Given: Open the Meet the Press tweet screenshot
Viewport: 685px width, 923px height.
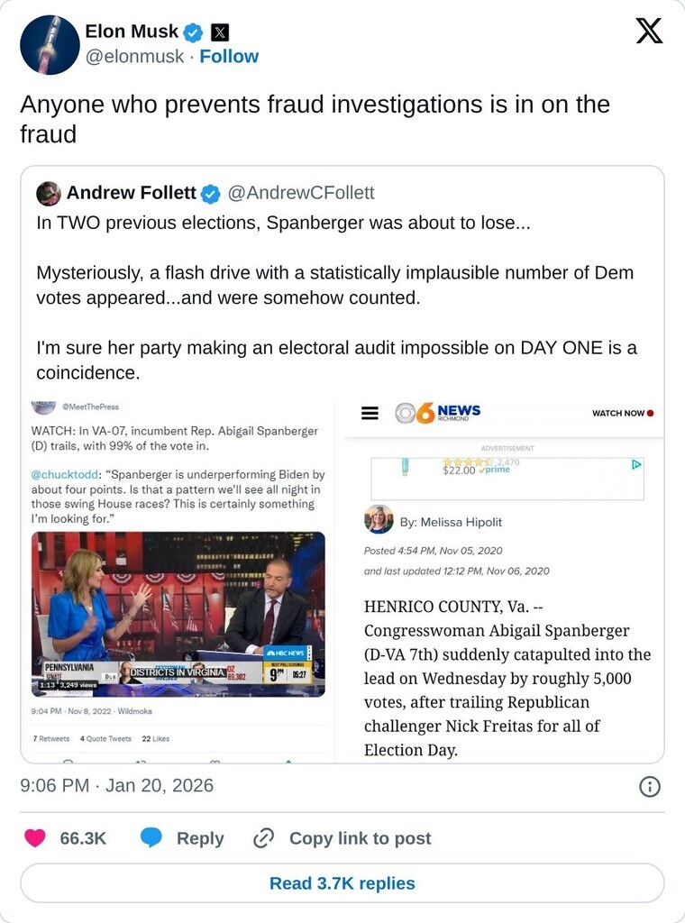Looking at the screenshot, I should click(x=178, y=577).
